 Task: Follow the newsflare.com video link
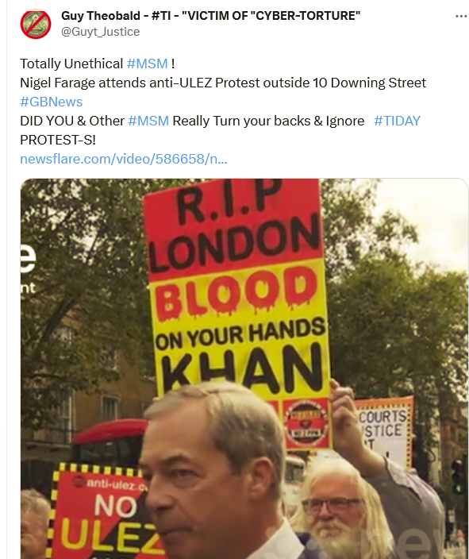tap(124, 159)
